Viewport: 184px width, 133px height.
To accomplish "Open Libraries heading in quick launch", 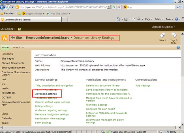I will [7, 54].
